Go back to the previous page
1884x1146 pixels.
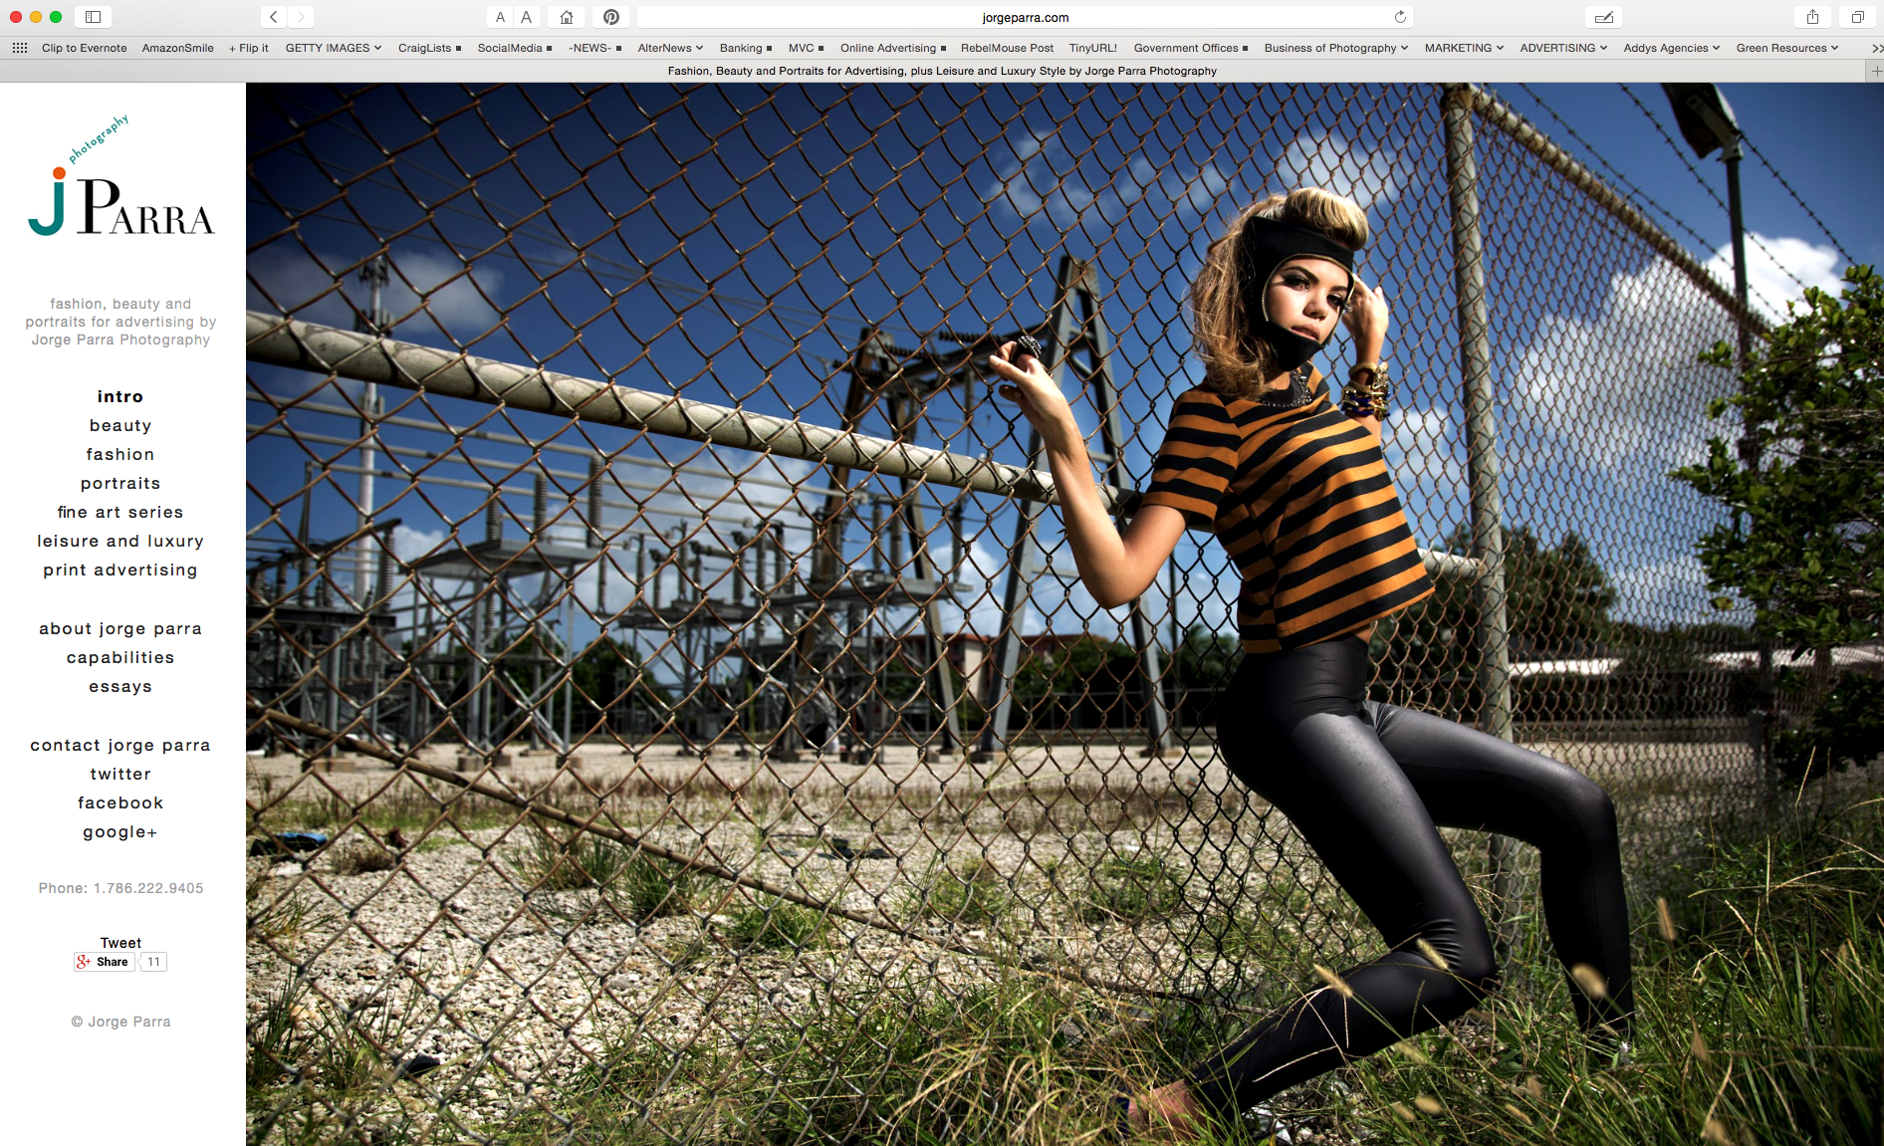pos(274,17)
